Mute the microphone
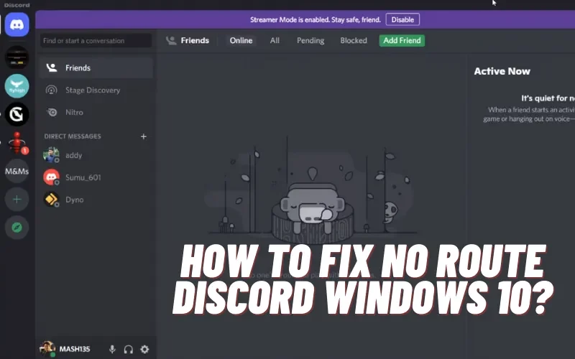The height and width of the screenshot is (359, 575). pyautogui.click(x=112, y=349)
